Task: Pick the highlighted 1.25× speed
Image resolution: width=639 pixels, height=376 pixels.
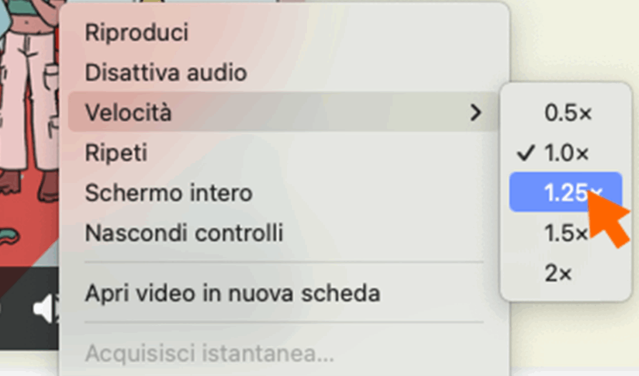Action: pos(565,192)
